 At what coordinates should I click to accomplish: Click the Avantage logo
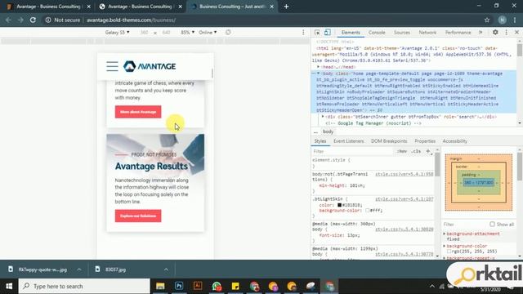coord(150,66)
